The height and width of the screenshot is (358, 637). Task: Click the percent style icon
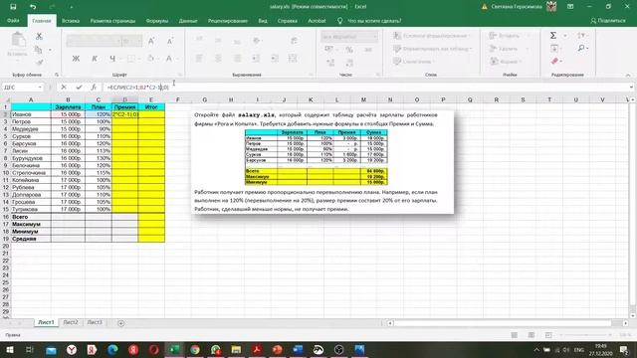(349, 50)
